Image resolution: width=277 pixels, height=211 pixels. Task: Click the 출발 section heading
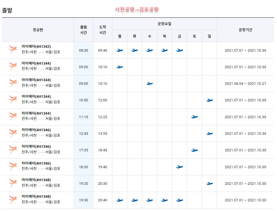7,10
